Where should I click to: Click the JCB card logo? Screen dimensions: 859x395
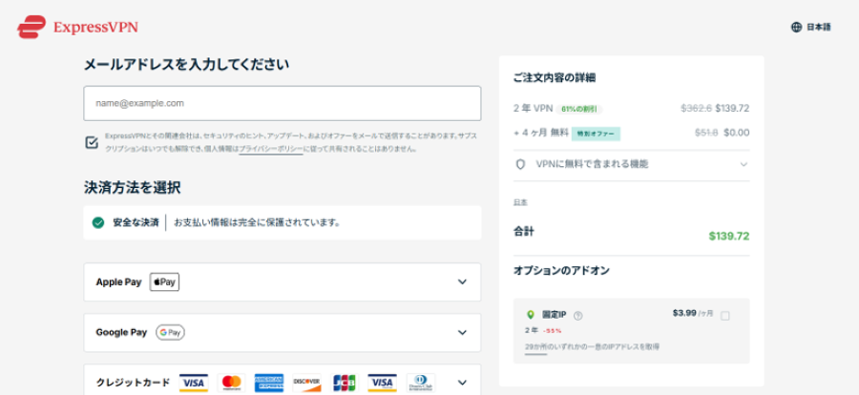(345, 383)
